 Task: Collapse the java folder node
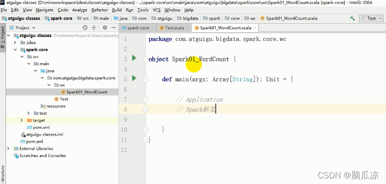point(36,71)
